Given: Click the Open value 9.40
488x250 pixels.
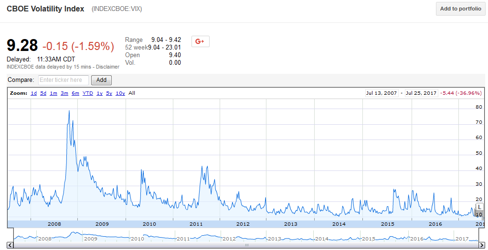Looking at the screenshot, I should 175,55.
